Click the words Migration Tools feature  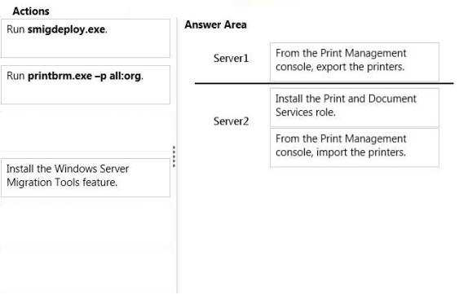(62, 183)
